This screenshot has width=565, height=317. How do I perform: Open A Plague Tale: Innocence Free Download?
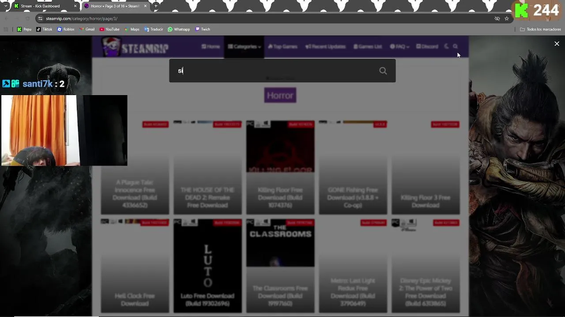click(x=135, y=167)
